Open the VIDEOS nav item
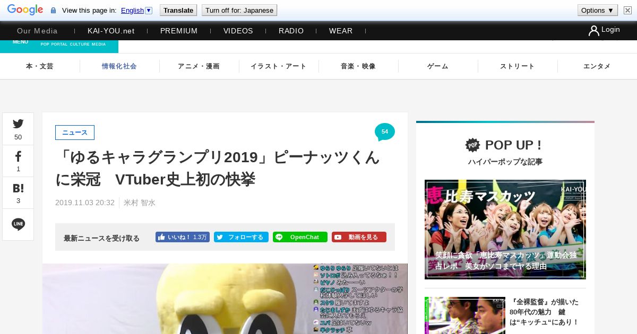The width and height of the screenshot is (637, 334). pos(238,31)
